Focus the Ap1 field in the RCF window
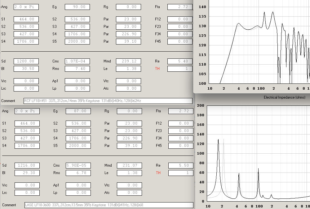This screenshot has height=209, width=310. pos(77,81)
